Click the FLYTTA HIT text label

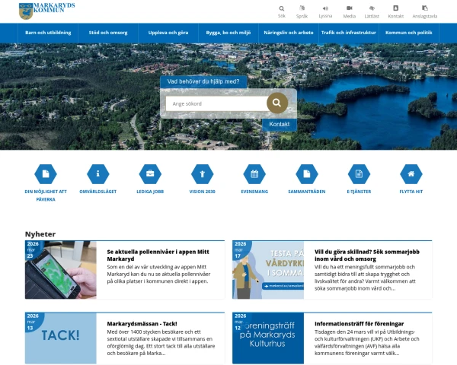[x=411, y=192]
